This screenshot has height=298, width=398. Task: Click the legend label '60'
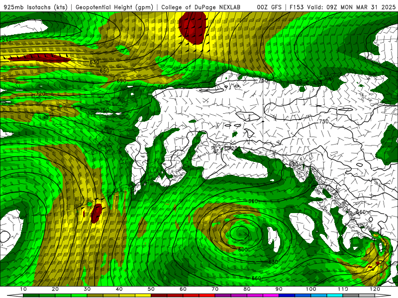tap(183, 289)
